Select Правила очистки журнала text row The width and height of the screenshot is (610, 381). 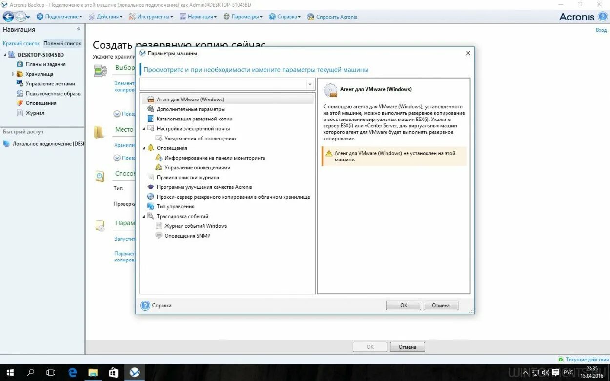point(188,178)
